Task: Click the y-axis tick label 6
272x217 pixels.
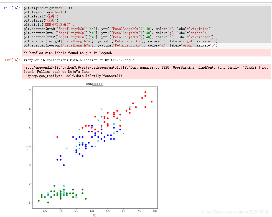Action: [30, 109]
